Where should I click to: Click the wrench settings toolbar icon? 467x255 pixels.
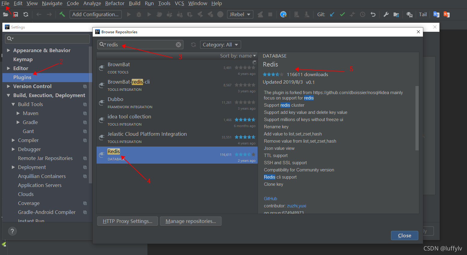point(386,14)
